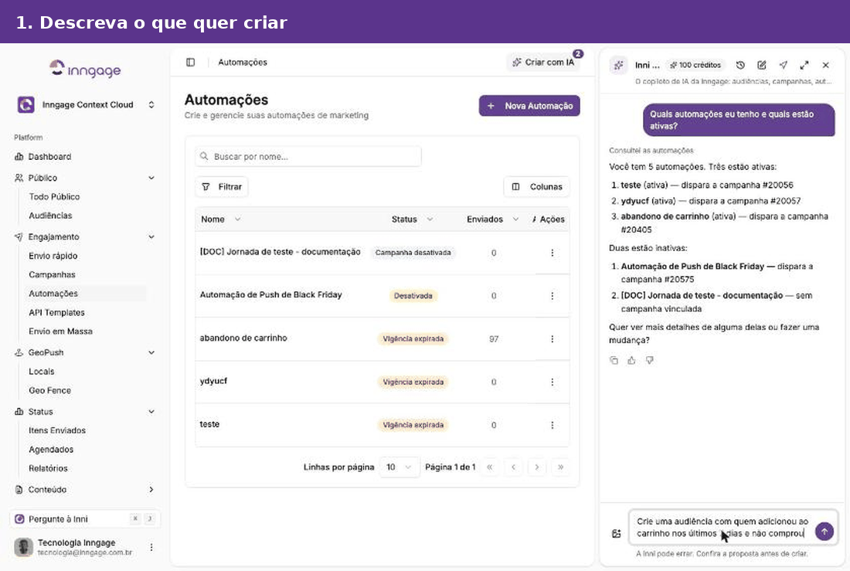The image size is (850, 571).
Task: Go to Envio rápido
Action: click(x=53, y=256)
